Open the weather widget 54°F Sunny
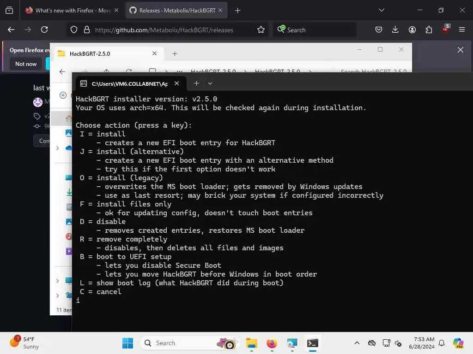 coord(24,342)
